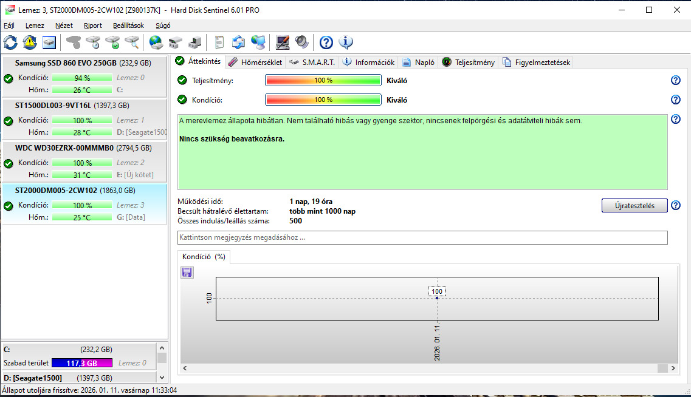Click the Újratesztelés button

[x=634, y=206]
